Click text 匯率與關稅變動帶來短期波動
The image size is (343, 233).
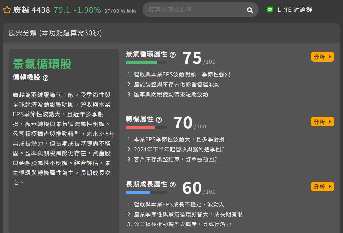(171, 94)
